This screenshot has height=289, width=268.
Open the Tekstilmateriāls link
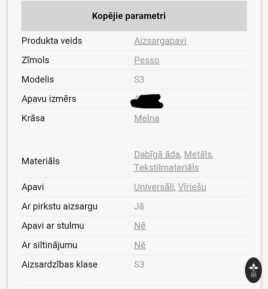166,167
